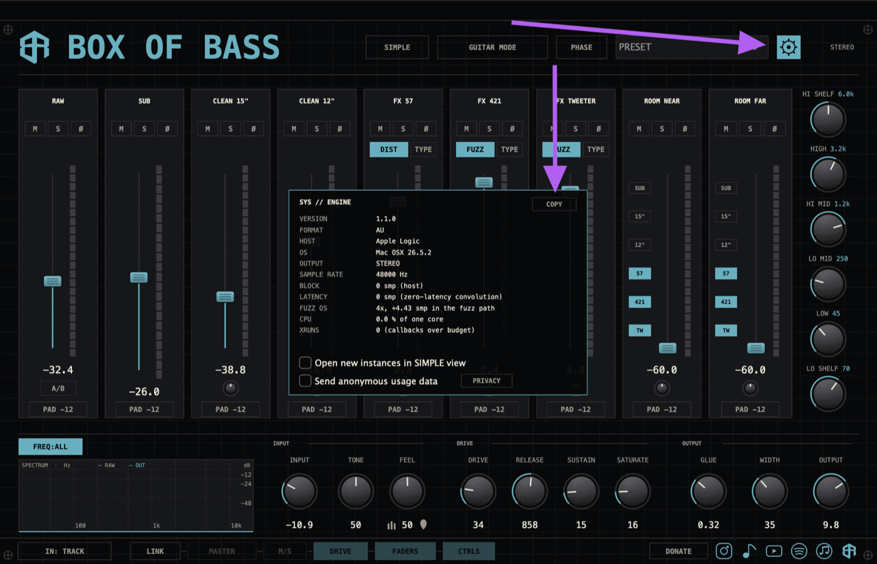Open the Apple Music icon in footer

coord(824,551)
